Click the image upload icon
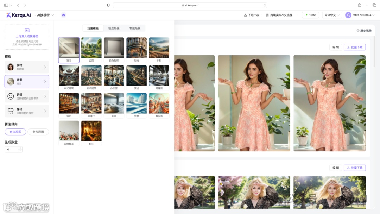 (x=27, y=30)
